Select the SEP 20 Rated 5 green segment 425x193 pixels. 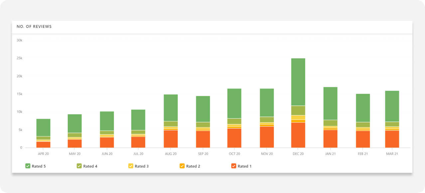tap(203, 109)
